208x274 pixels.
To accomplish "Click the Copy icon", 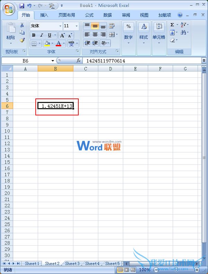I will pyautogui.click(x=22, y=32).
